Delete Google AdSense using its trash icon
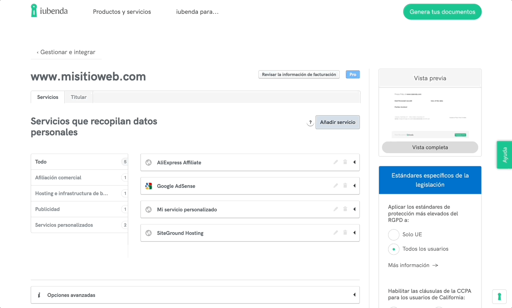512x308 pixels. coord(345,186)
